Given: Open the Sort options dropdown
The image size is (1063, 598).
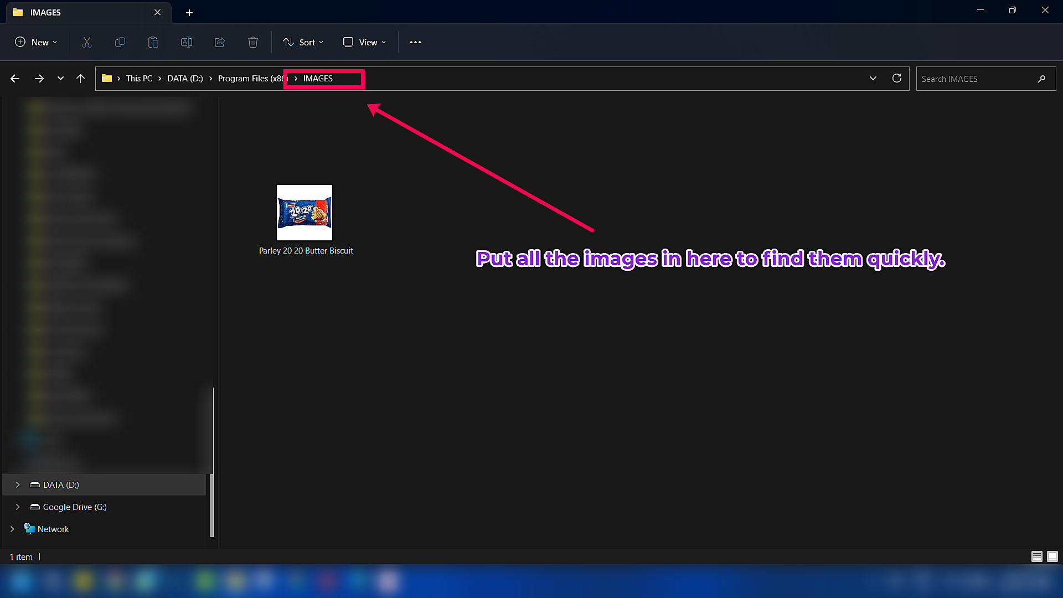Looking at the screenshot, I should [303, 42].
